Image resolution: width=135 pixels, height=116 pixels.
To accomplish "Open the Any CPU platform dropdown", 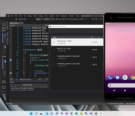I will click(x=49, y=19).
